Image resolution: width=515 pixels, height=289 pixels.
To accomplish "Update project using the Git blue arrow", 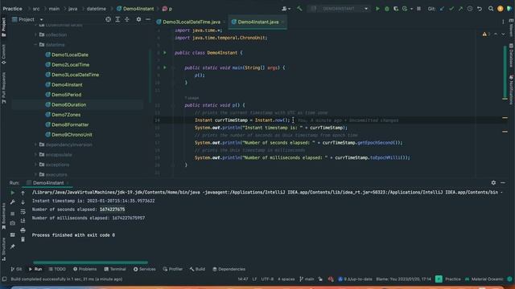I will [x=442, y=9].
